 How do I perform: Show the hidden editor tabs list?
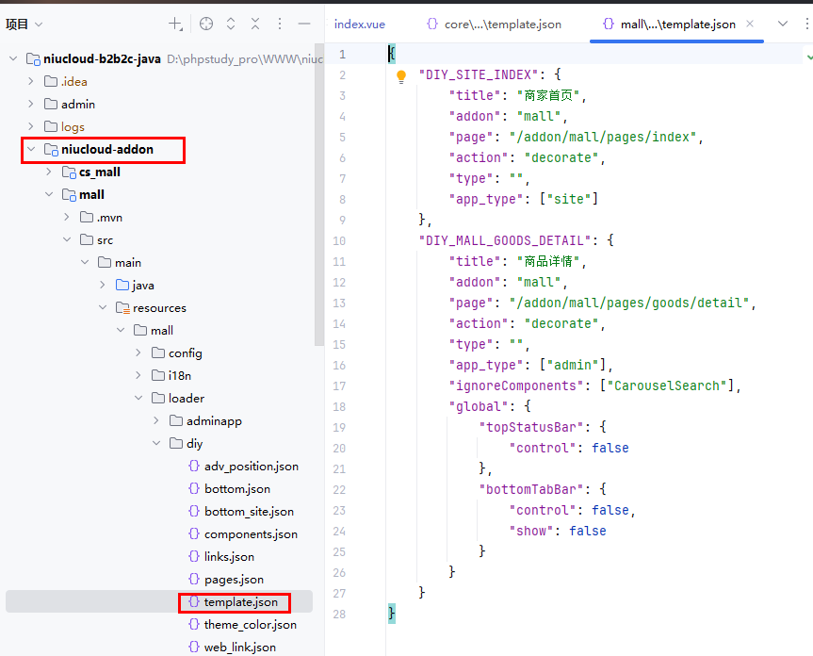[x=782, y=24]
